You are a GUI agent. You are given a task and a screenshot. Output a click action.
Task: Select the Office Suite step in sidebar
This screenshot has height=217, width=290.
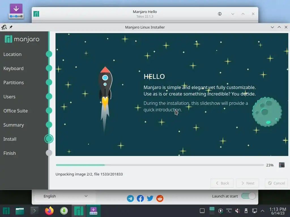click(16, 111)
